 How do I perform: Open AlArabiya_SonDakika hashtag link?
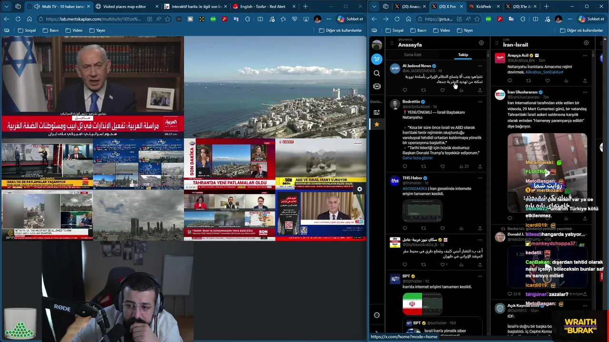point(544,72)
